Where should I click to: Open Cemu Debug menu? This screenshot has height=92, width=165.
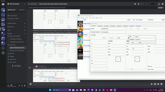click(97, 18)
